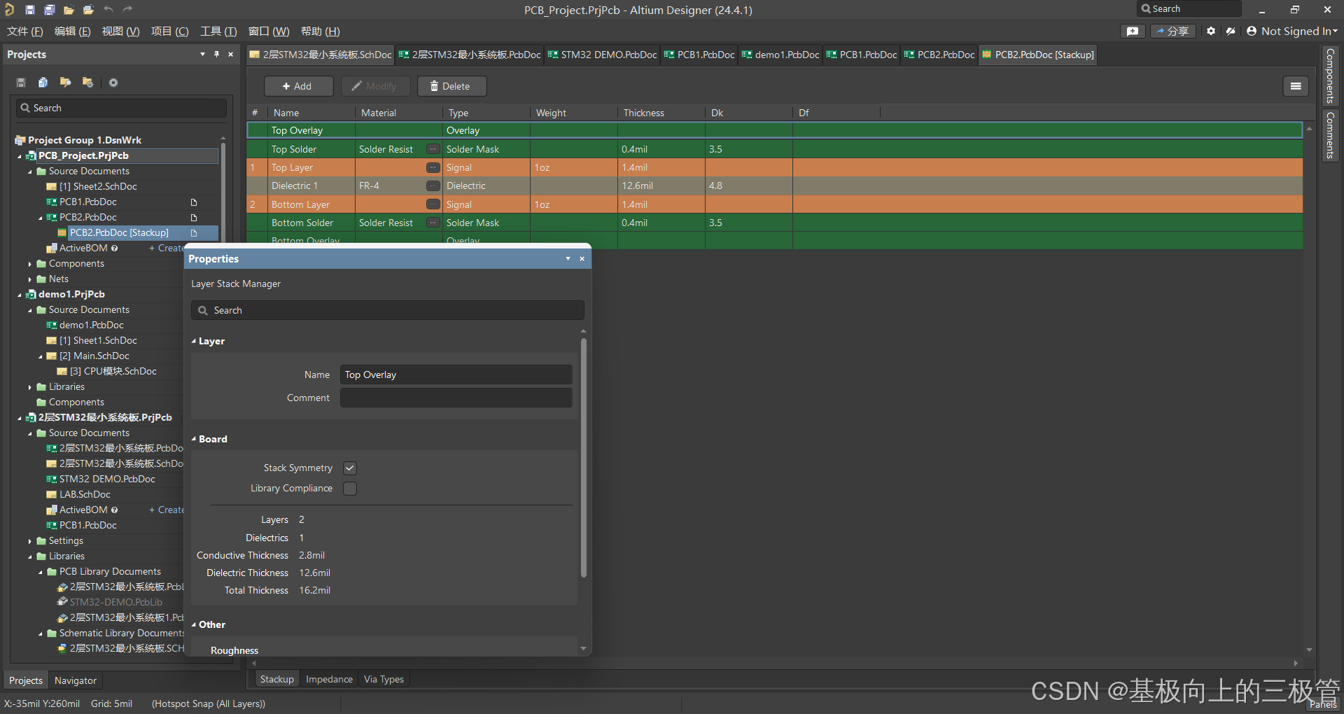Open the Components side panel tab
The width and height of the screenshot is (1344, 714).
[x=1330, y=76]
